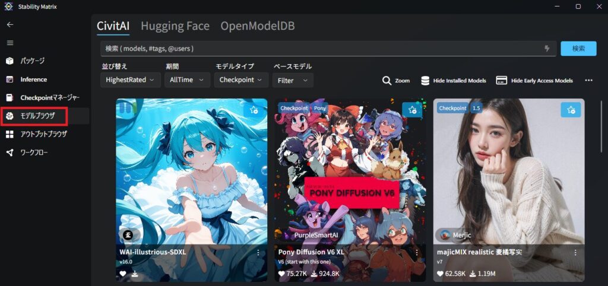Toggle Hide Installed Models
608x286 pixels.
pyautogui.click(x=454, y=81)
